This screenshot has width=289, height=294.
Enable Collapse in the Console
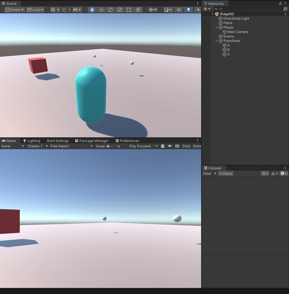(x=225, y=174)
